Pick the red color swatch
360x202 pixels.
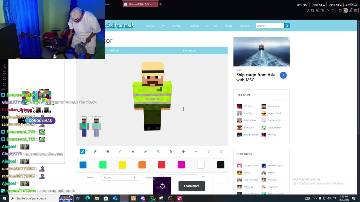click(x=162, y=165)
